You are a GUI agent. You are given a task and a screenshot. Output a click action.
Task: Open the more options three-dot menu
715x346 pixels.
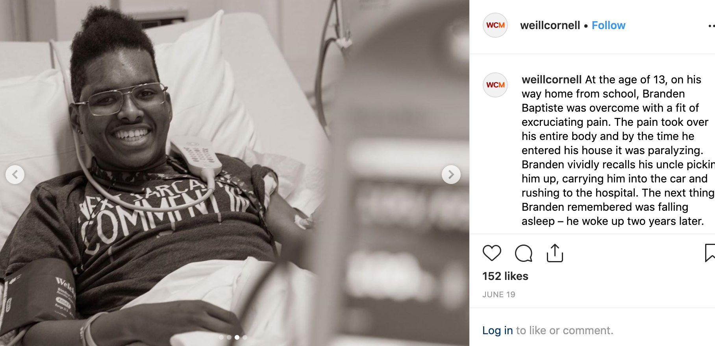tap(711, 26)
